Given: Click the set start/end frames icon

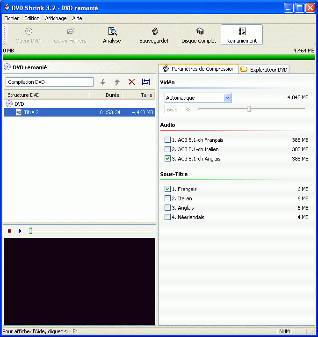Looking at the screenshot, I should tap(146, 82).
